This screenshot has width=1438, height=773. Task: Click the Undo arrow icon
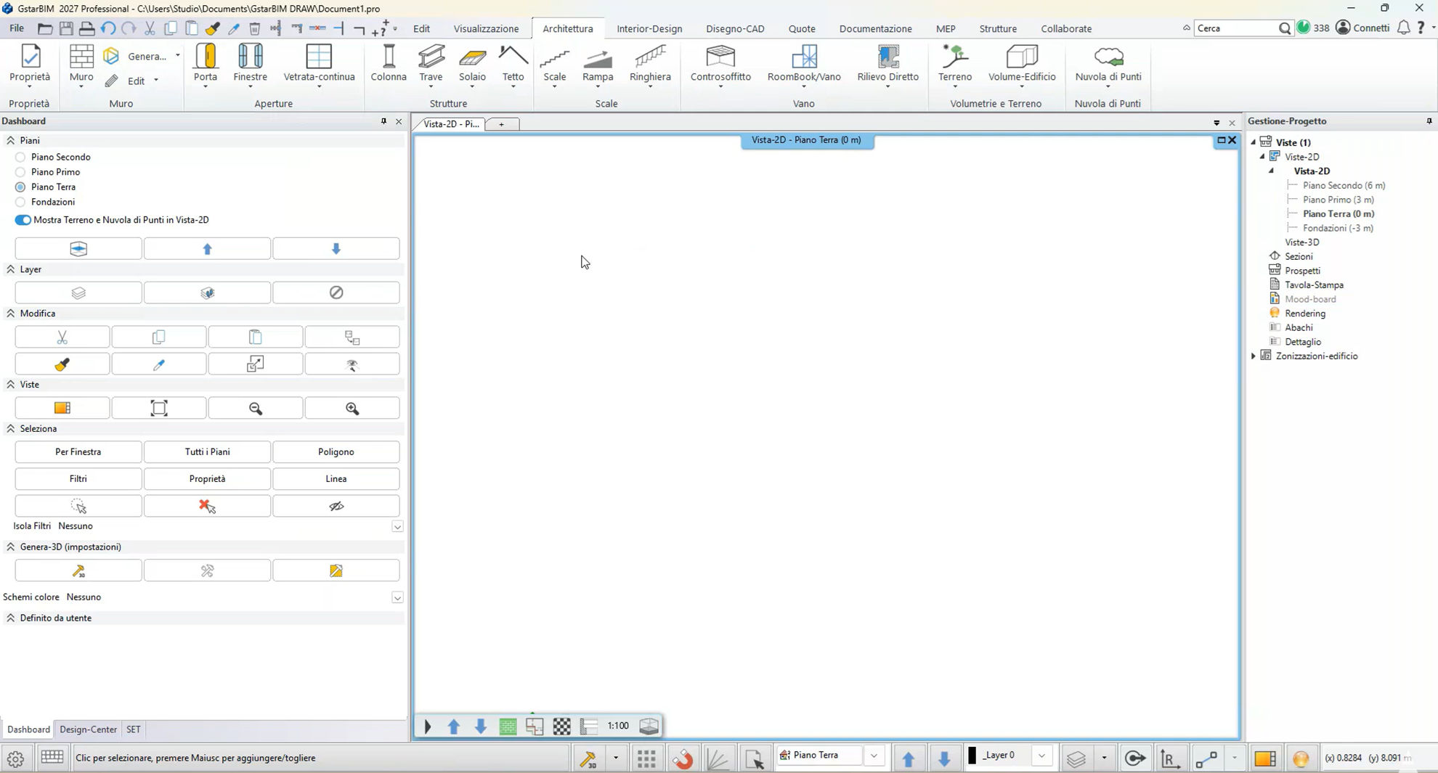coord(108,28)
